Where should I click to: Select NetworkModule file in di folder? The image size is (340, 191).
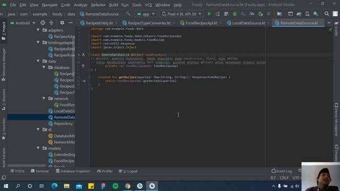(62, 142)
